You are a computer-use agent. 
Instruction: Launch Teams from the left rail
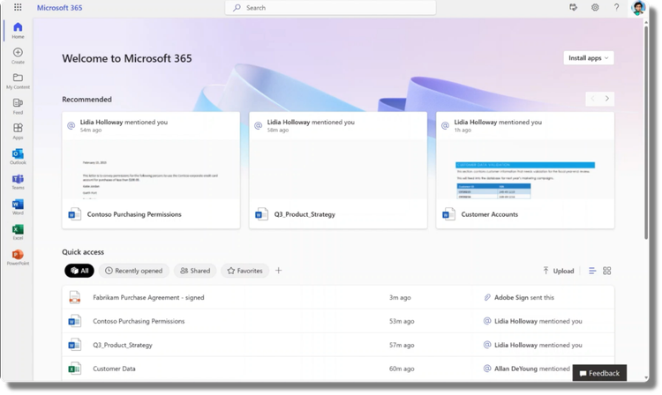[x=18, y=182]
